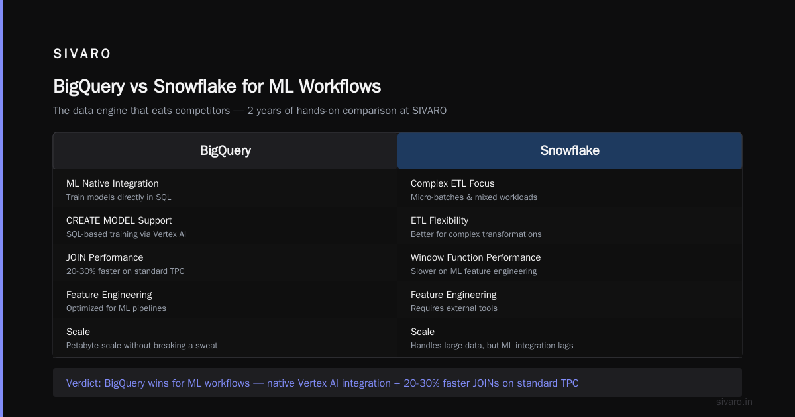Click 'Slower on ML feature engineering' text
Screen dimensions: 795x417
(474, 271)
